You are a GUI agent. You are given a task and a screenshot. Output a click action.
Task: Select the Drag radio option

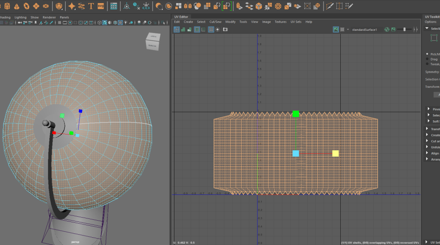427,59
